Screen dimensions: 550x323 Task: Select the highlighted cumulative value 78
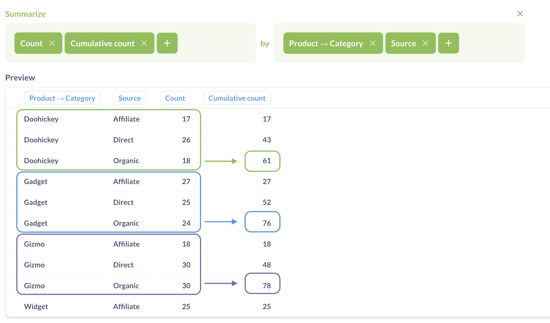point(267,286)
